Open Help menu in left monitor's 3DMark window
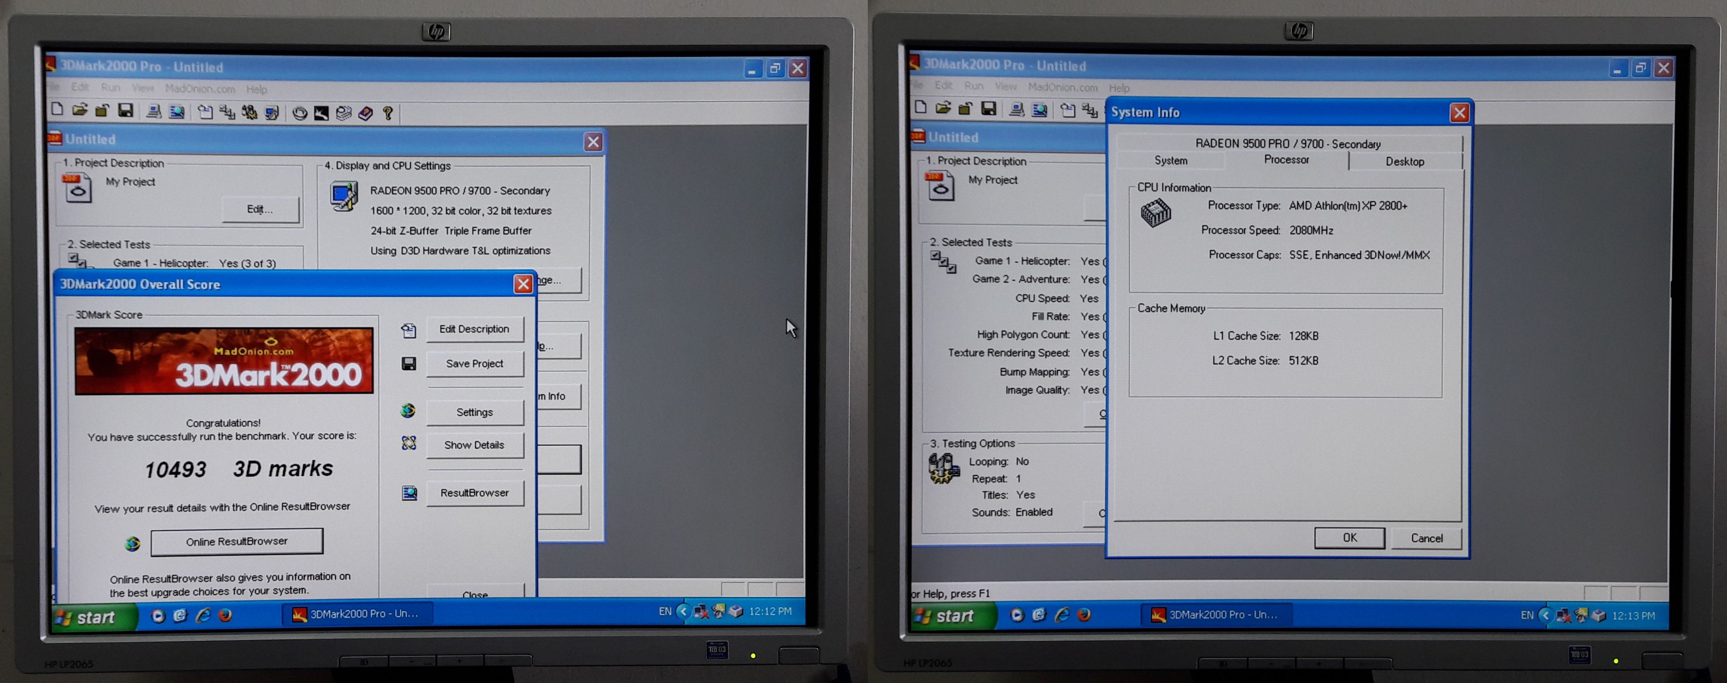The image size is (1727, 683). coord(256,89)
